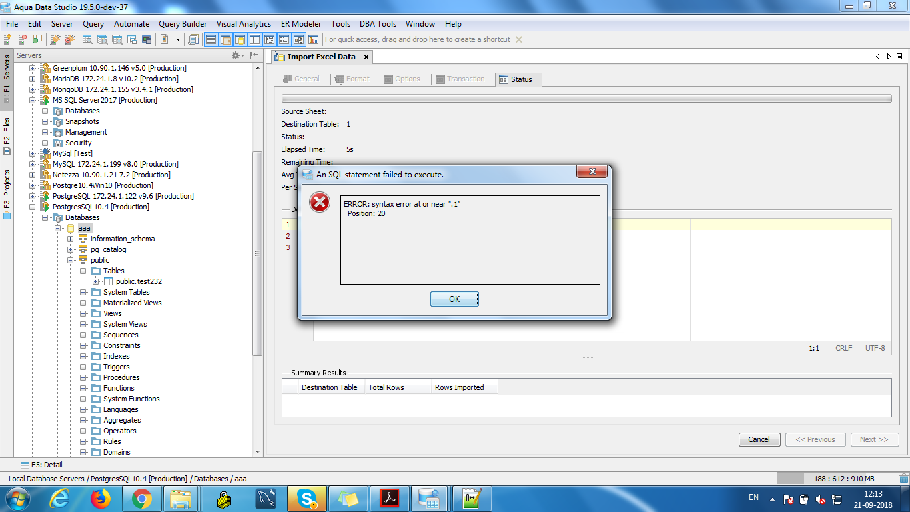Click the Servers panel collapse-to-side icon

(x=254, y=55)
